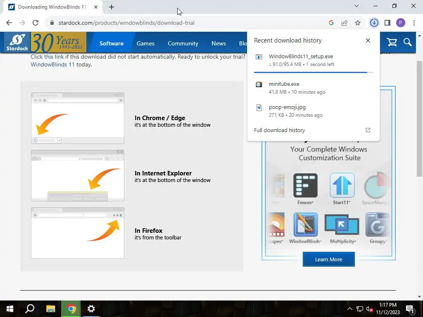Click the minitube.exe file icon

(x=259, y=85)
